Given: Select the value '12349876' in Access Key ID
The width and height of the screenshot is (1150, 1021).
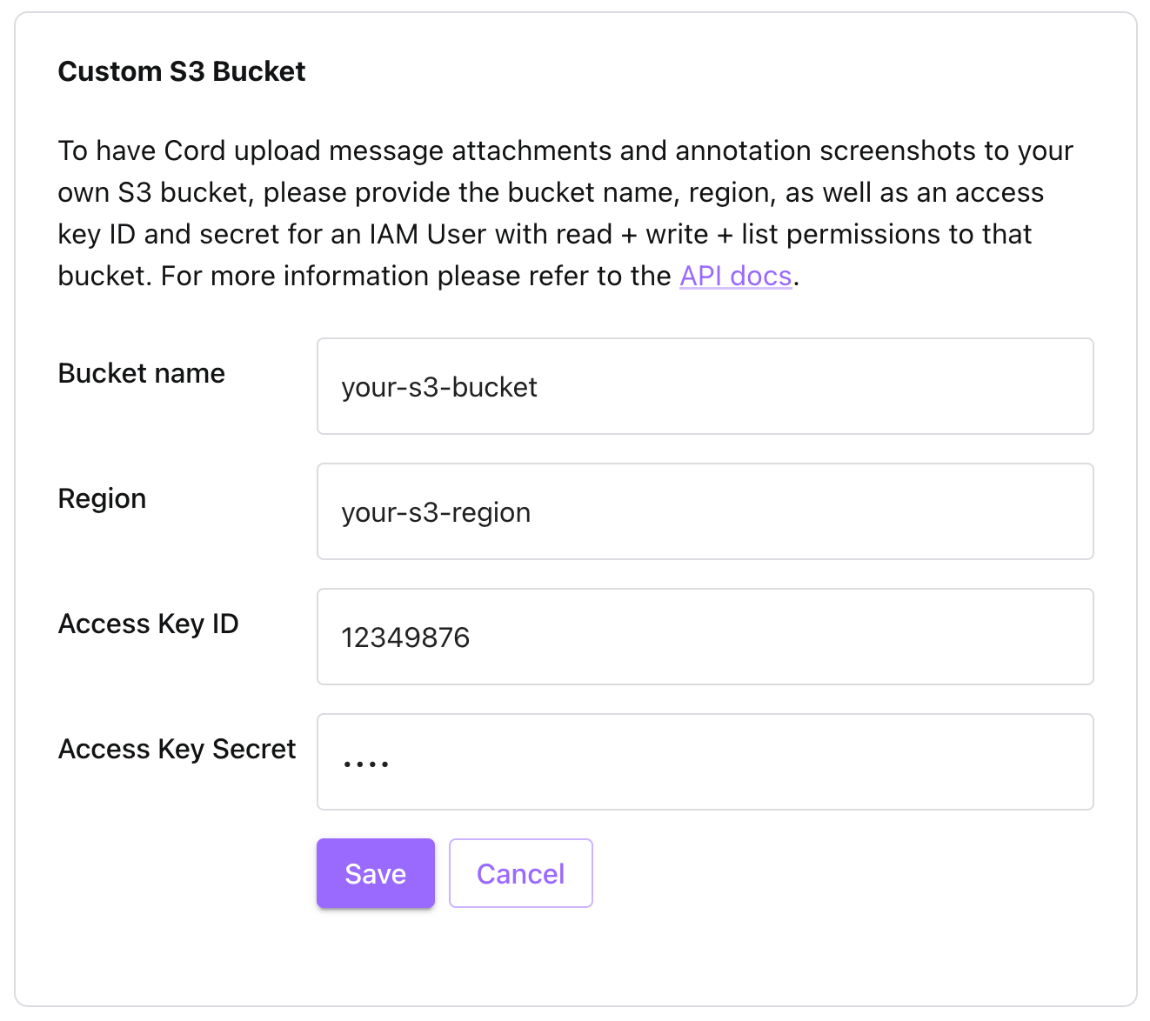Looking at the screenshot, I should 405,637.
